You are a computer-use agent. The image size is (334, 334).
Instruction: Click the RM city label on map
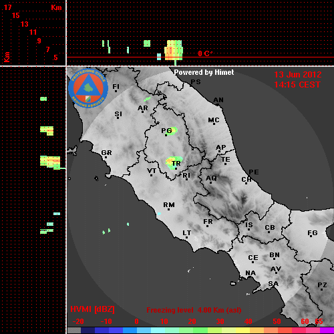point(169,205)
